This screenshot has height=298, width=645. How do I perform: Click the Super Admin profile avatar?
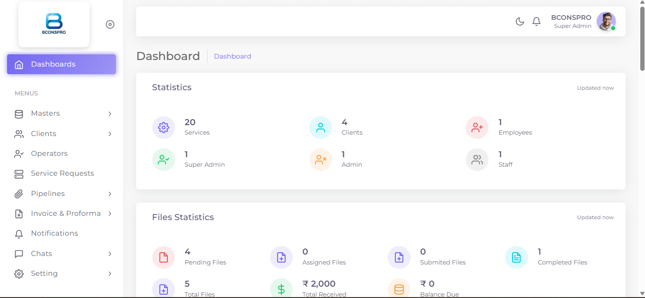(x=606, y=21)
